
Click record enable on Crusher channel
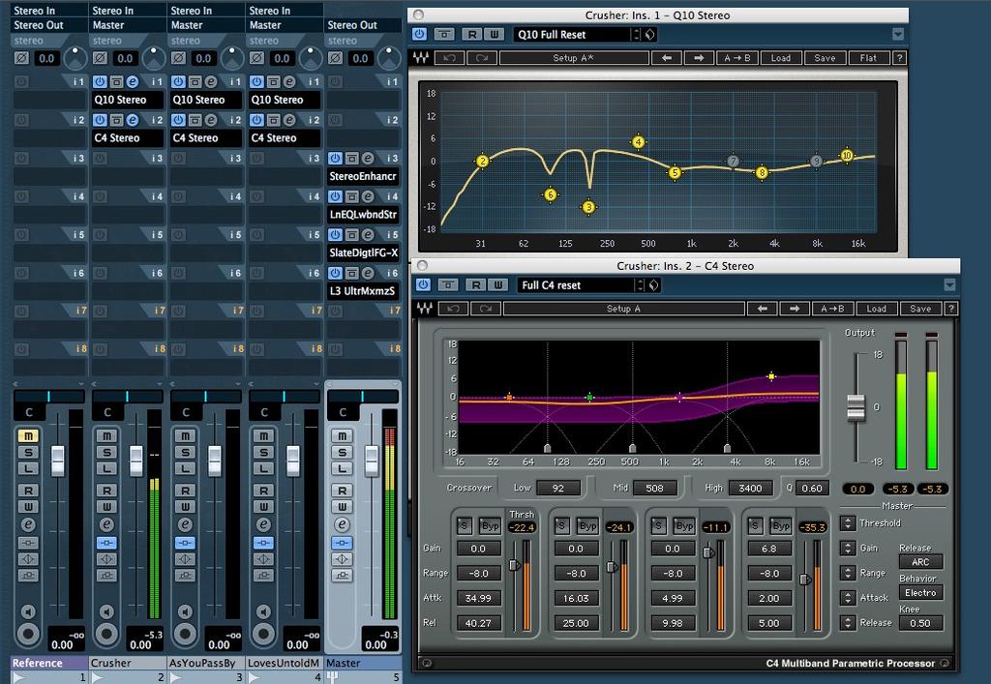106,634
